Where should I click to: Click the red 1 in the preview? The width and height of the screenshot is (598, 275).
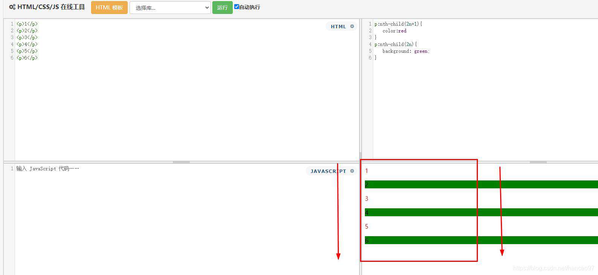(x=366, y=171)
